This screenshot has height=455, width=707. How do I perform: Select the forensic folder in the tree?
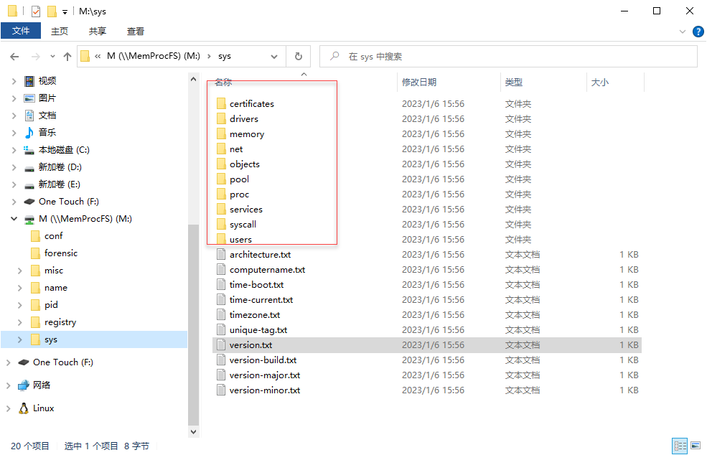coord(60,253)
